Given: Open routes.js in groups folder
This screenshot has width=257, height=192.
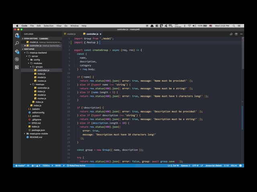Looking at the screenshot, I should pyautogui.click(x=42, y=81).
